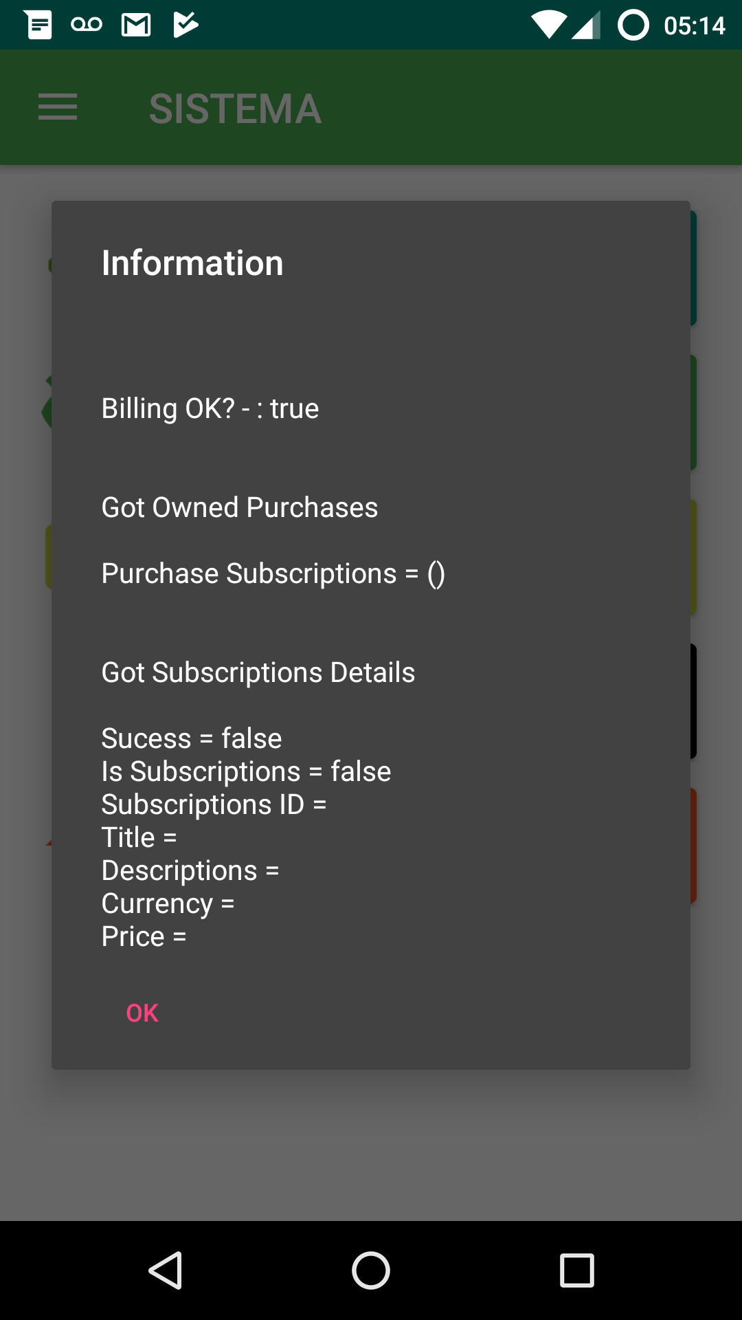Tap the Wi-Fi signal icon
Image resolution: width=742 pixels, height=1320 pixels.
point(548,25)
